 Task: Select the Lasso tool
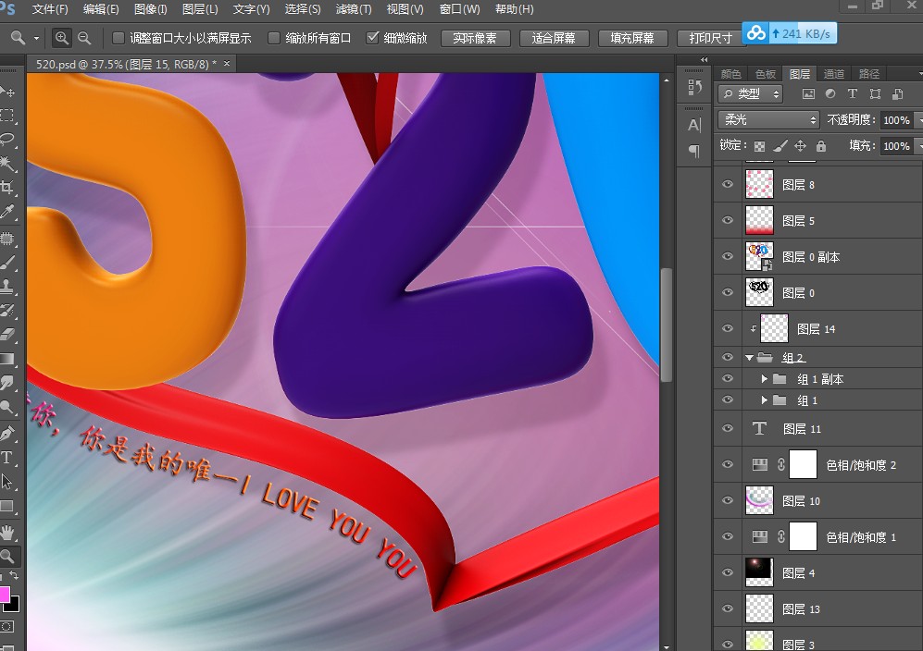click(x=7, y=140)
